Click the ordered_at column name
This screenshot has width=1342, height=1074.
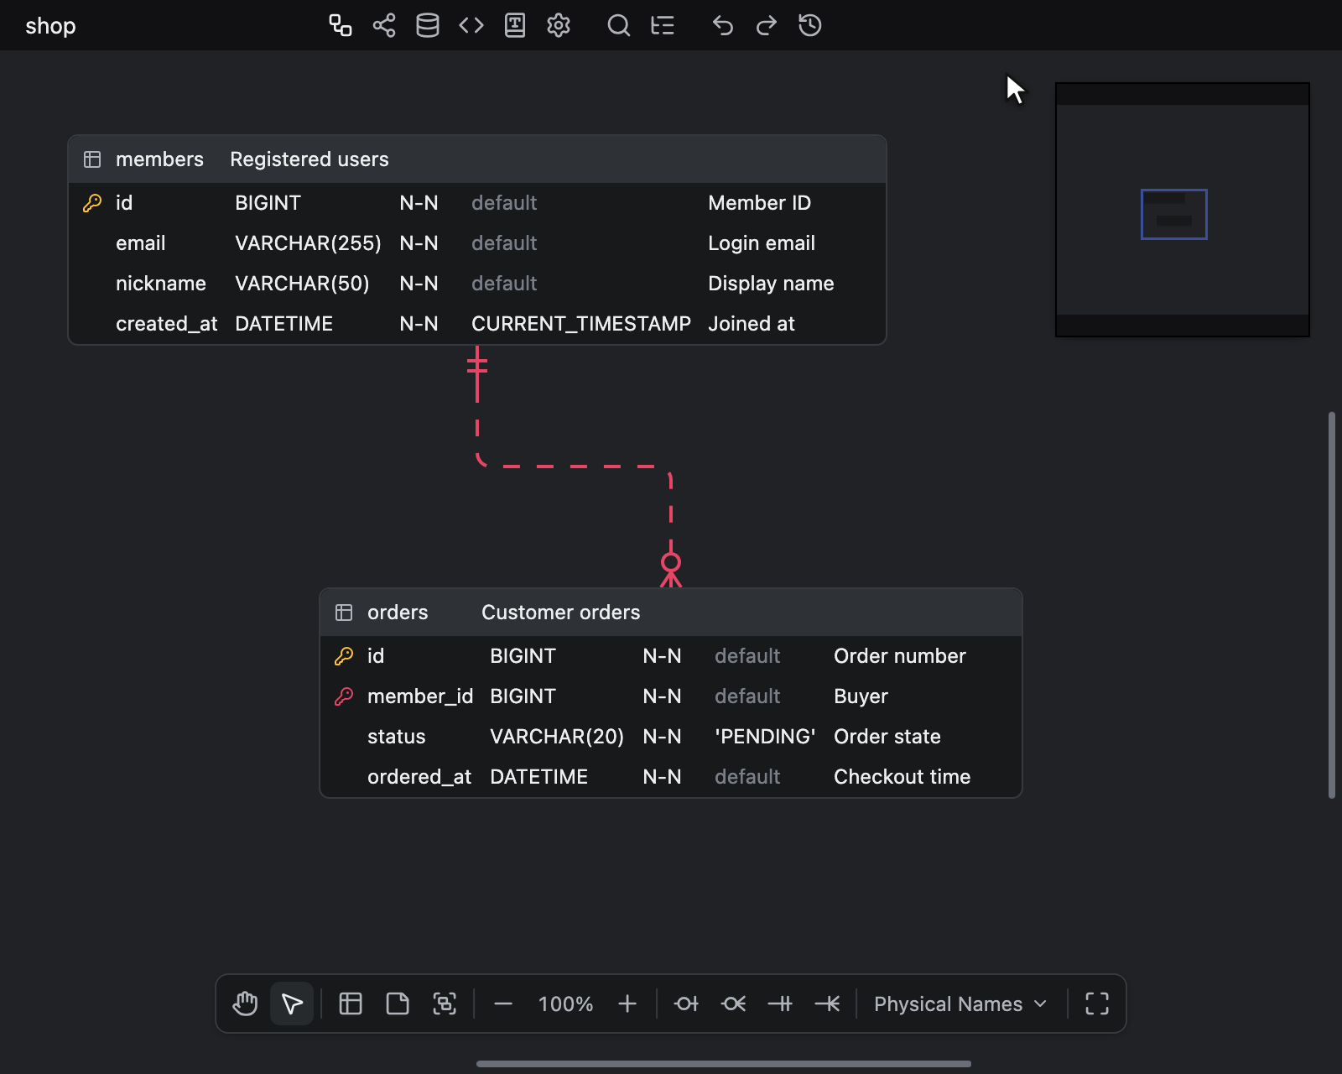[419, 777]
